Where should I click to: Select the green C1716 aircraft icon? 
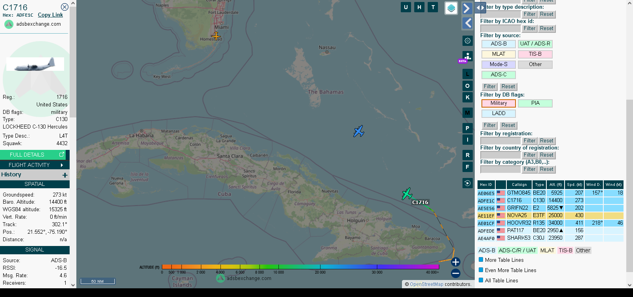(407, 194)
